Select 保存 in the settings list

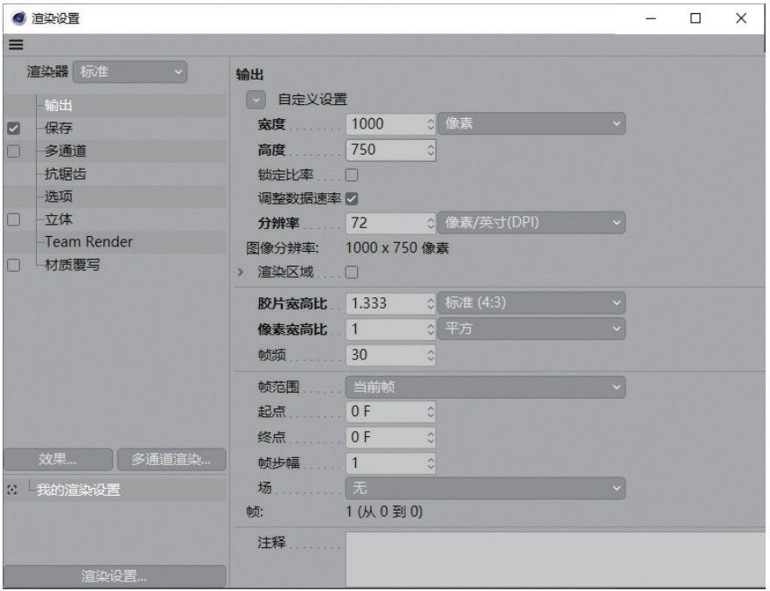59,128
